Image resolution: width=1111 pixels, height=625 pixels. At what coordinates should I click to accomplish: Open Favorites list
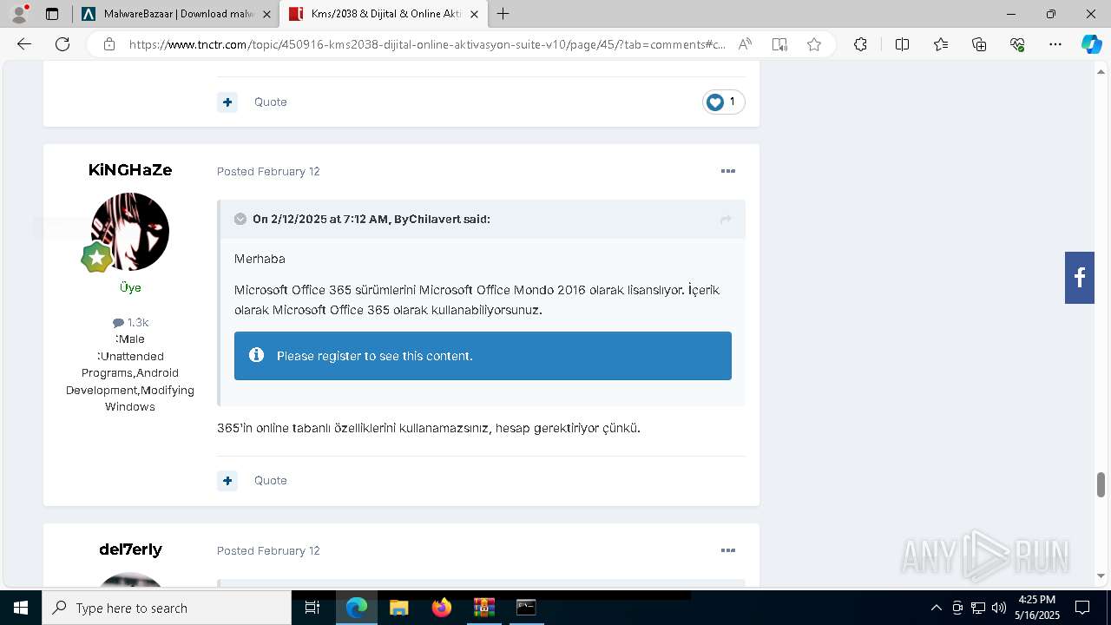point(941,44)
